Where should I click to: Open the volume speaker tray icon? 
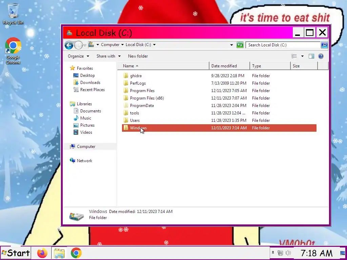pos(288,253)
